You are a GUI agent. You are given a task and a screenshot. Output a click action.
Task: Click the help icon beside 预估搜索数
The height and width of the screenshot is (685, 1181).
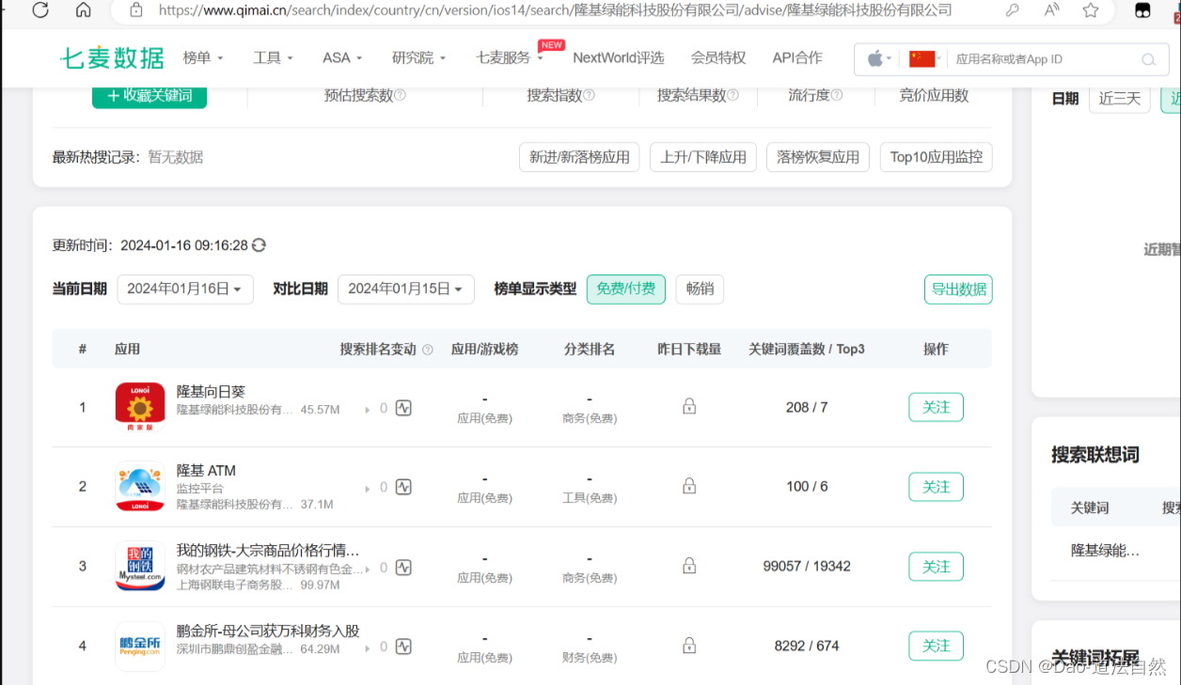(401, 95)
